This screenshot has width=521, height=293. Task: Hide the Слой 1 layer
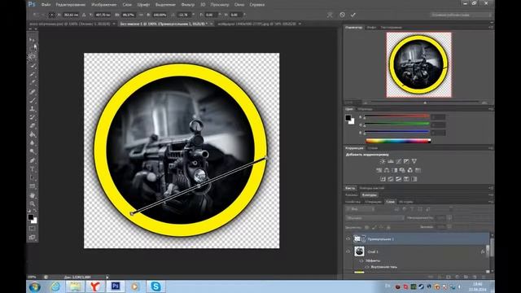(x=348, y=251)
